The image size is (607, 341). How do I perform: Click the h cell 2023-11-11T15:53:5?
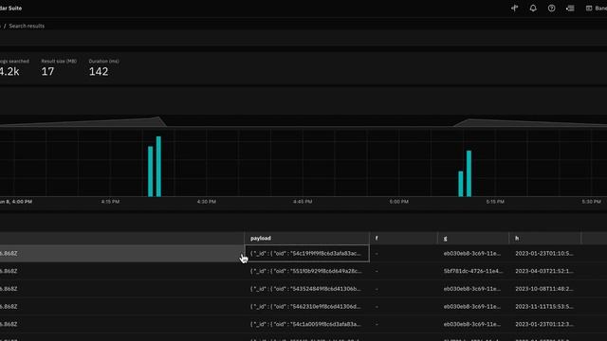[544, 307]
